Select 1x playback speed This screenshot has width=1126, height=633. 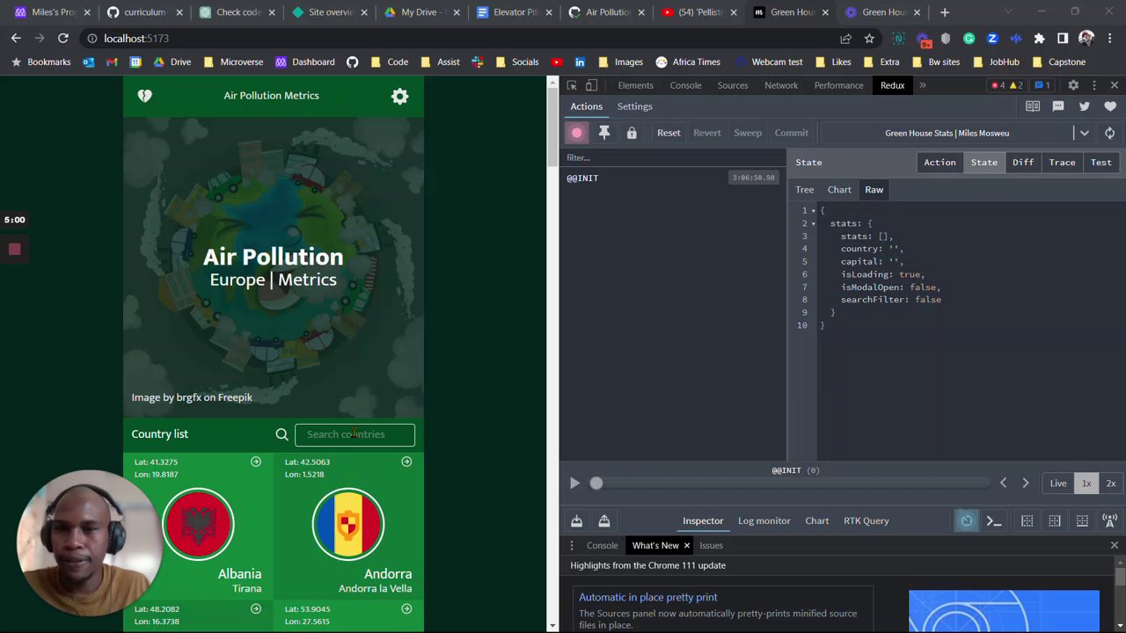pos(1086,484)
